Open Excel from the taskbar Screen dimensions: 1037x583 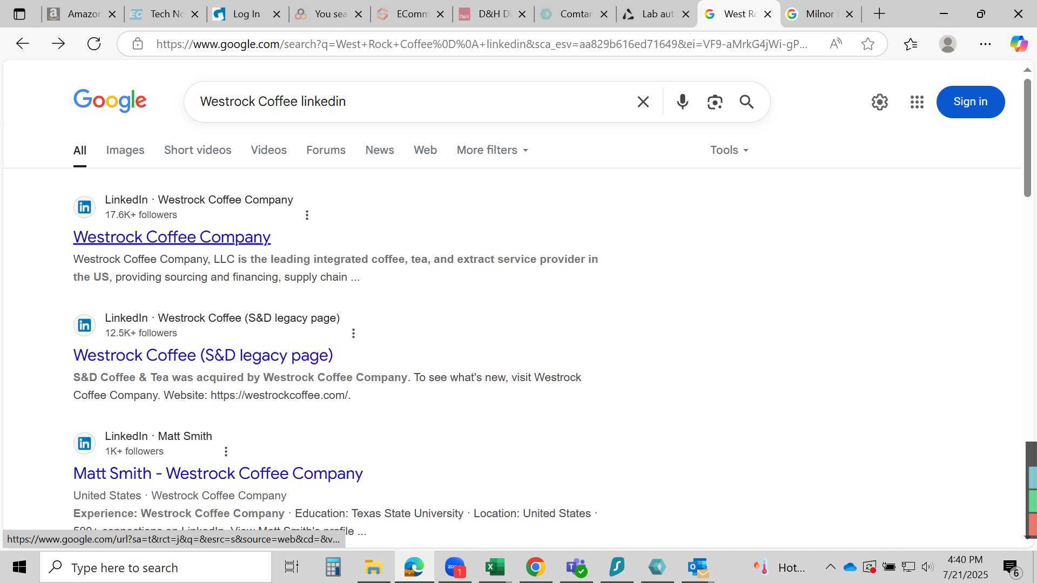(495, 567)
